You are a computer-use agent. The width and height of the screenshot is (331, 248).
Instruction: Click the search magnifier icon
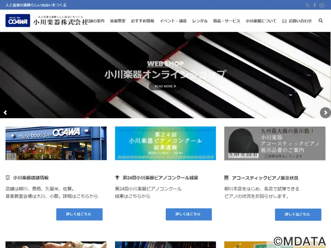click(320, 21)
